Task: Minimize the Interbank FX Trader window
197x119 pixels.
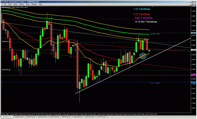Action: click(191, 2)
